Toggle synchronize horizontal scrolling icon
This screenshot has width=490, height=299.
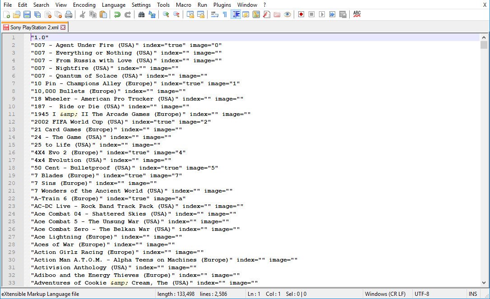click(201, 14)
